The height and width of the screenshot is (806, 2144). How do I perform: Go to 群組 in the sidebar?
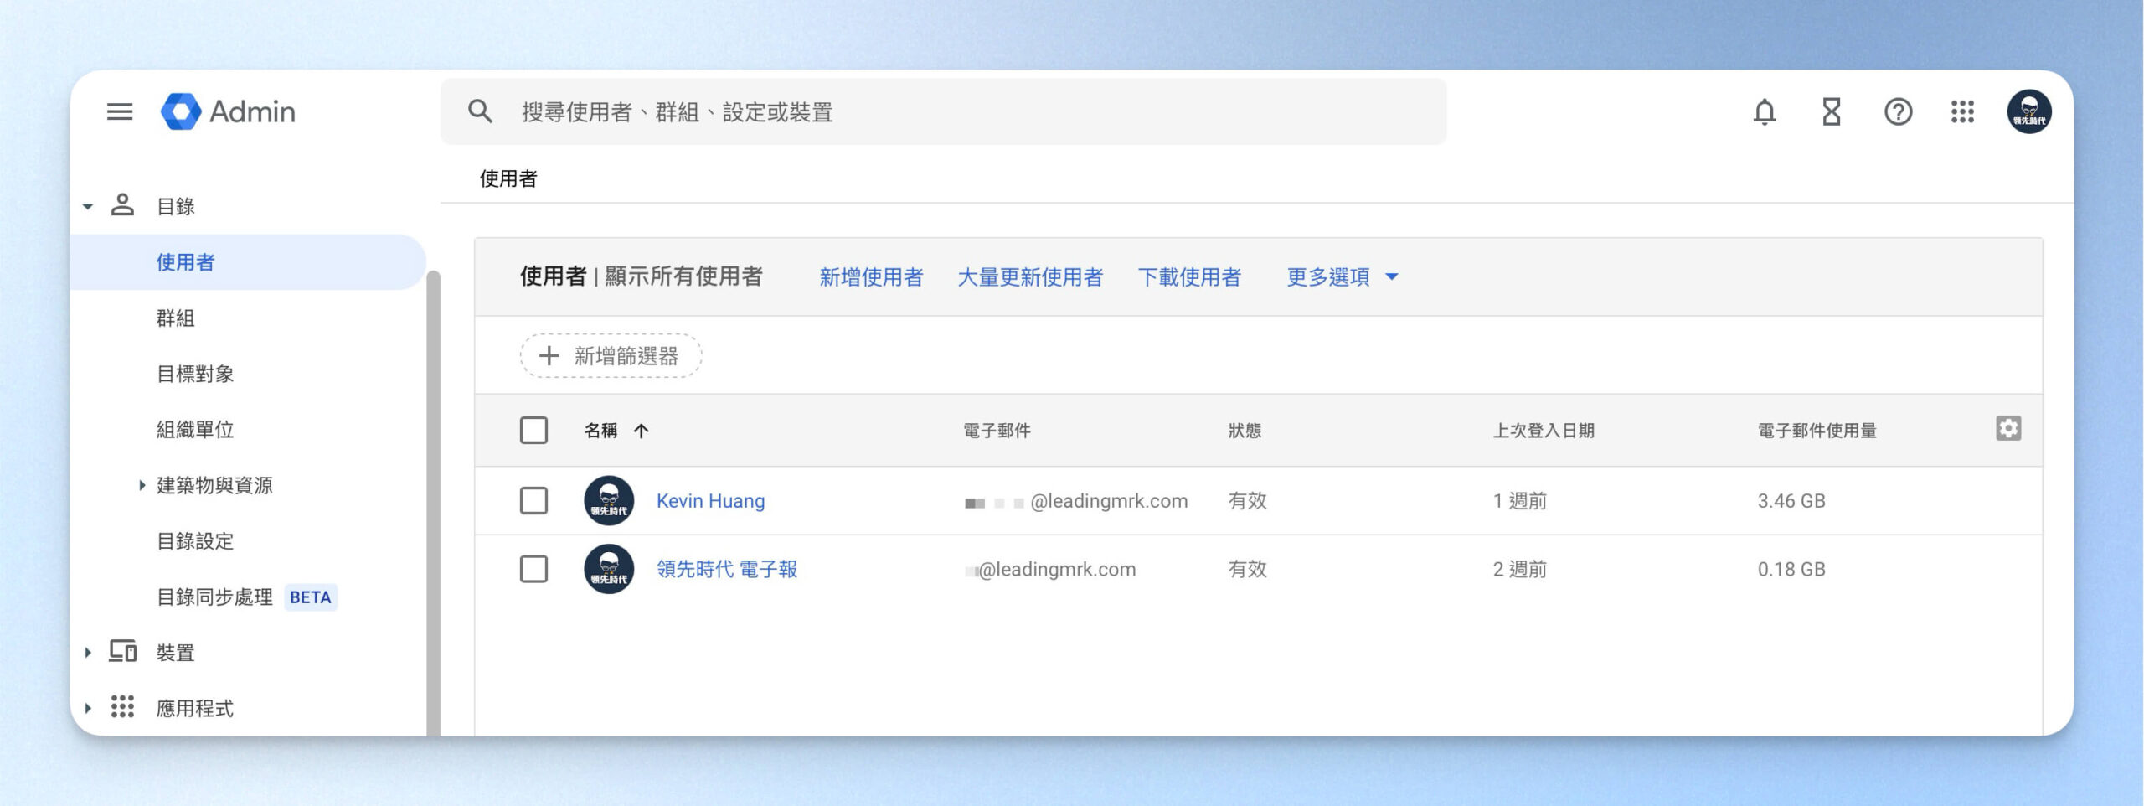[175, 318]
